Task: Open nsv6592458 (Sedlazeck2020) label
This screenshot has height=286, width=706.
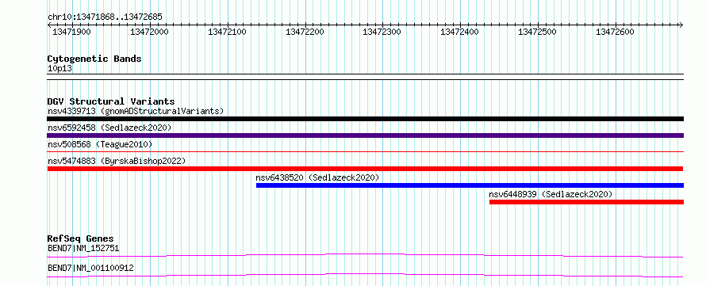Action: pos(109,128)
